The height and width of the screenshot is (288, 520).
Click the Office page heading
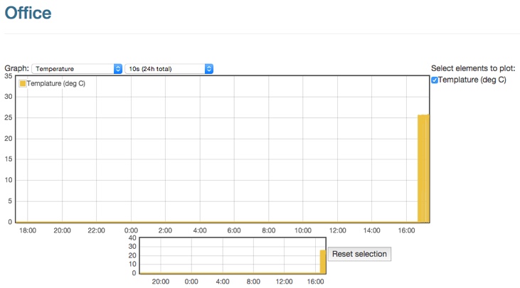tap(28, 13)
